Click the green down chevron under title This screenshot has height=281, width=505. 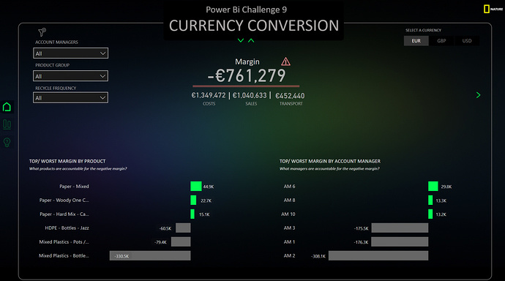241,40
